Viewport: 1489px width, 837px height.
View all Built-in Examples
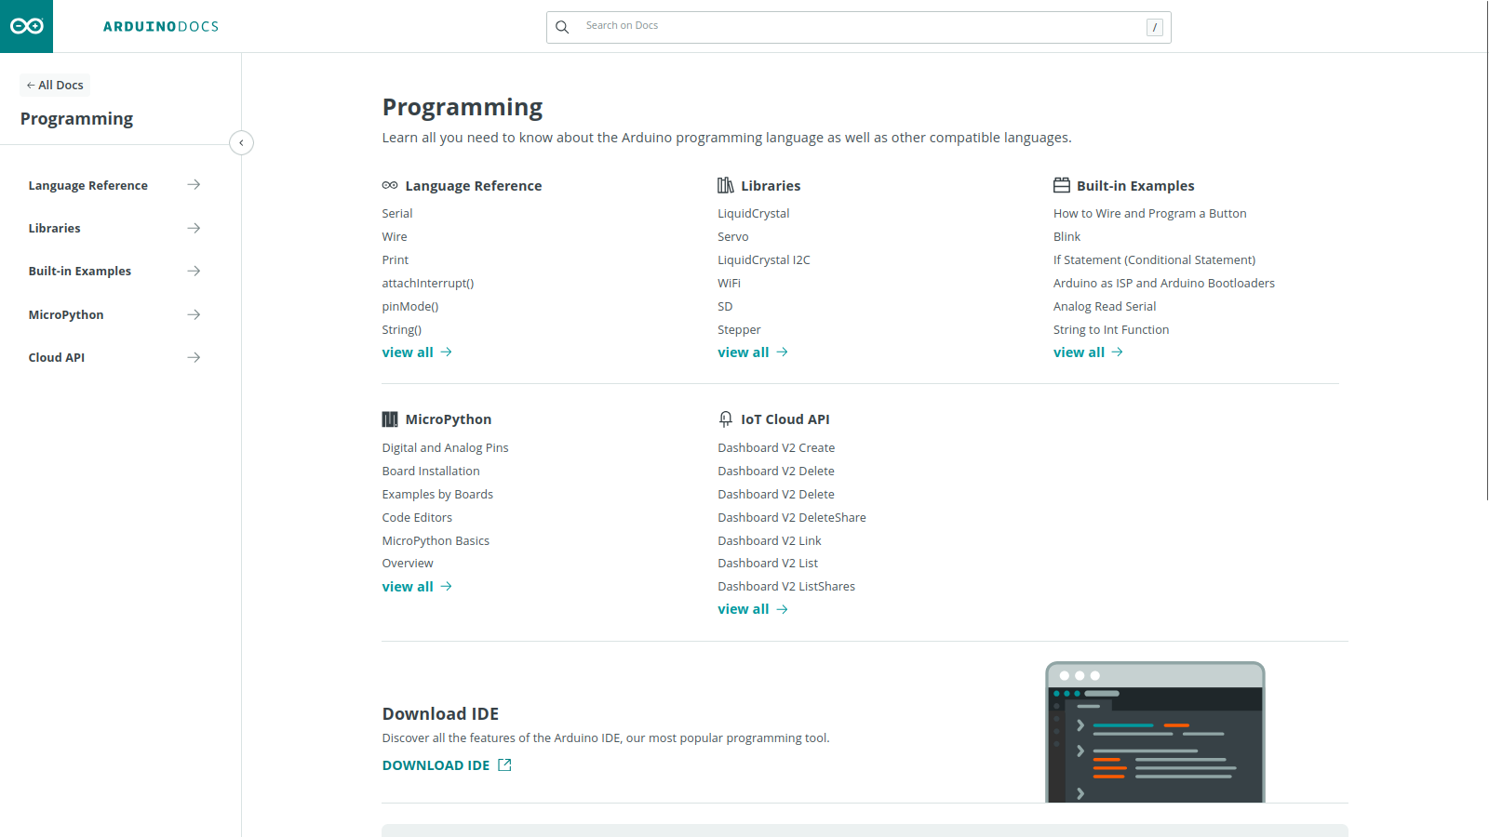[1087, 352]
